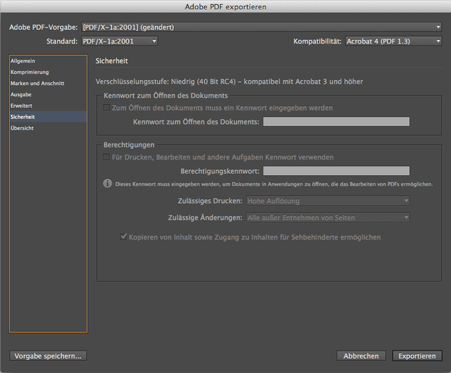Click the Berechtigungskennwort input field

point(336,171)
